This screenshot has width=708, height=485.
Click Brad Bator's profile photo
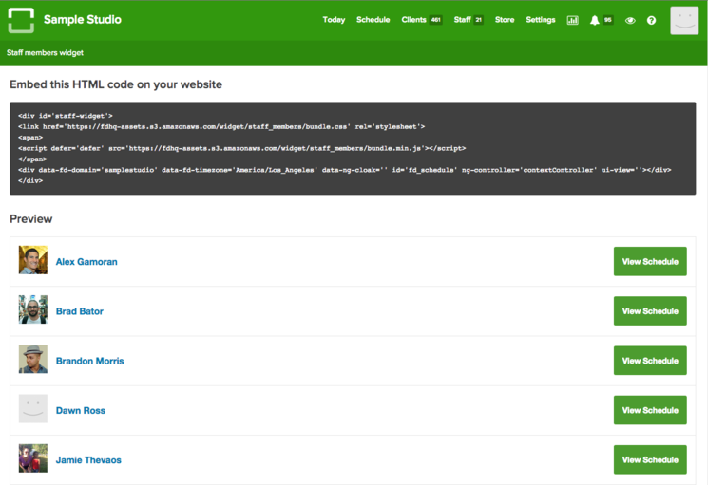(33, 310)
